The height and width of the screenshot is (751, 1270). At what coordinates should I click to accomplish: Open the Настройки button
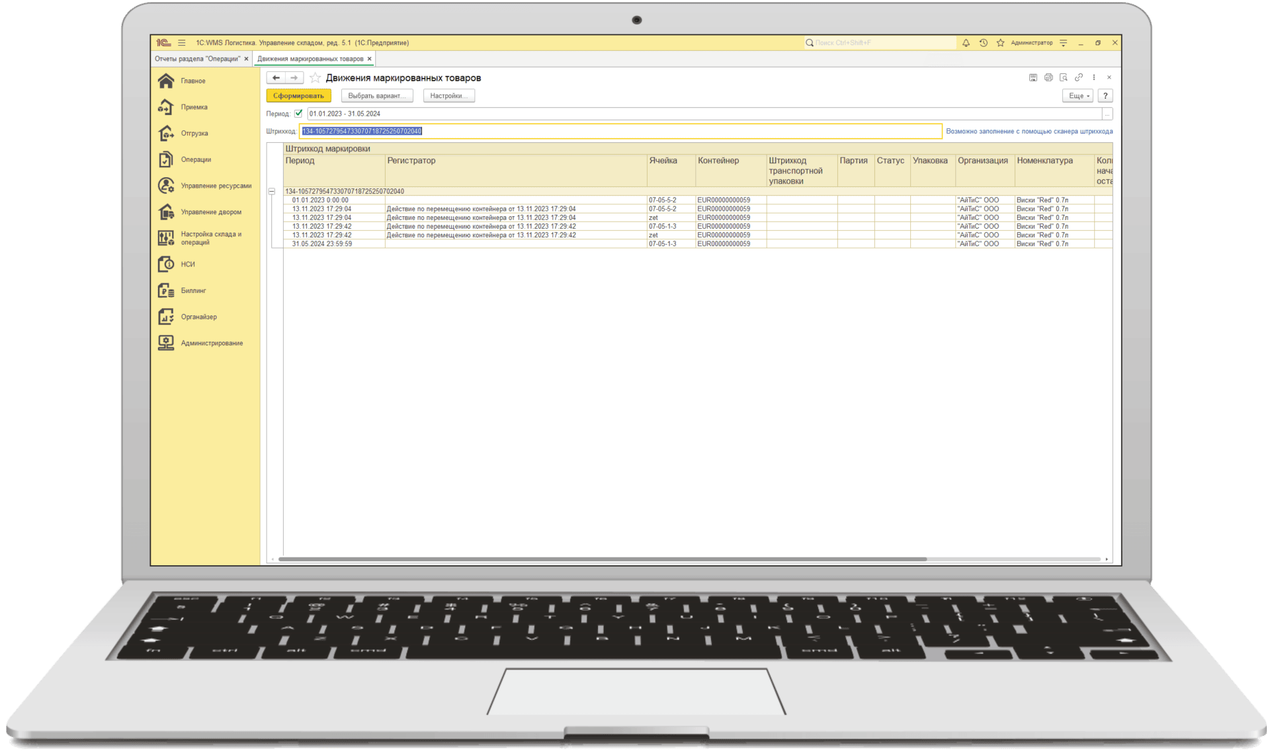click(448, 96)
